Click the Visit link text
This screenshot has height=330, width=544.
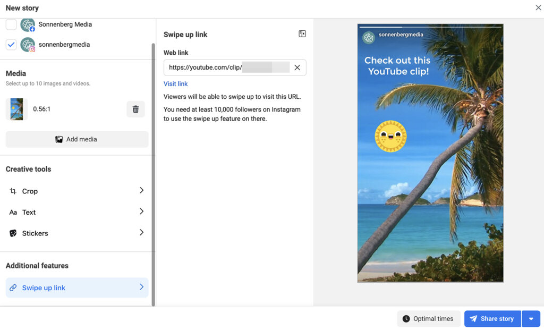(175, 83)
